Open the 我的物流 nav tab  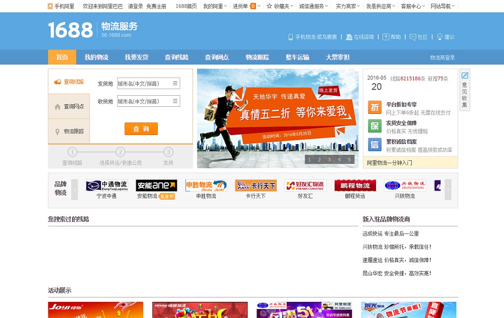(x=96, y=57)
